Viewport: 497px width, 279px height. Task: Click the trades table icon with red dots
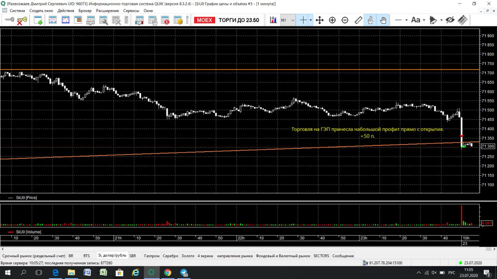65,20
